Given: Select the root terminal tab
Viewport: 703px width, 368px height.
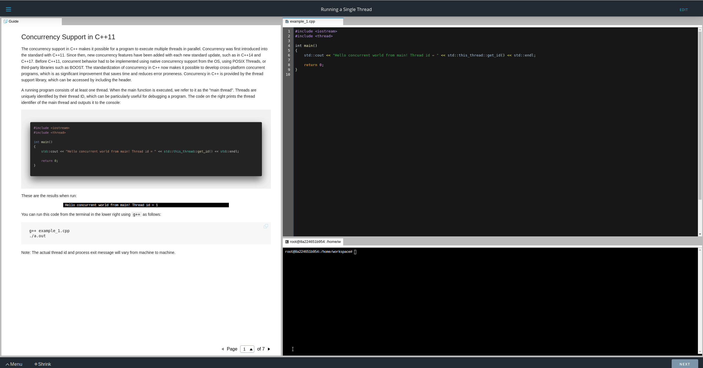Looking at the screenshot, I should (x=315, y=242).
